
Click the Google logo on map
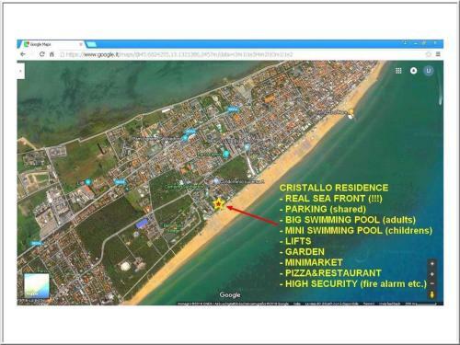click(230, 295)
